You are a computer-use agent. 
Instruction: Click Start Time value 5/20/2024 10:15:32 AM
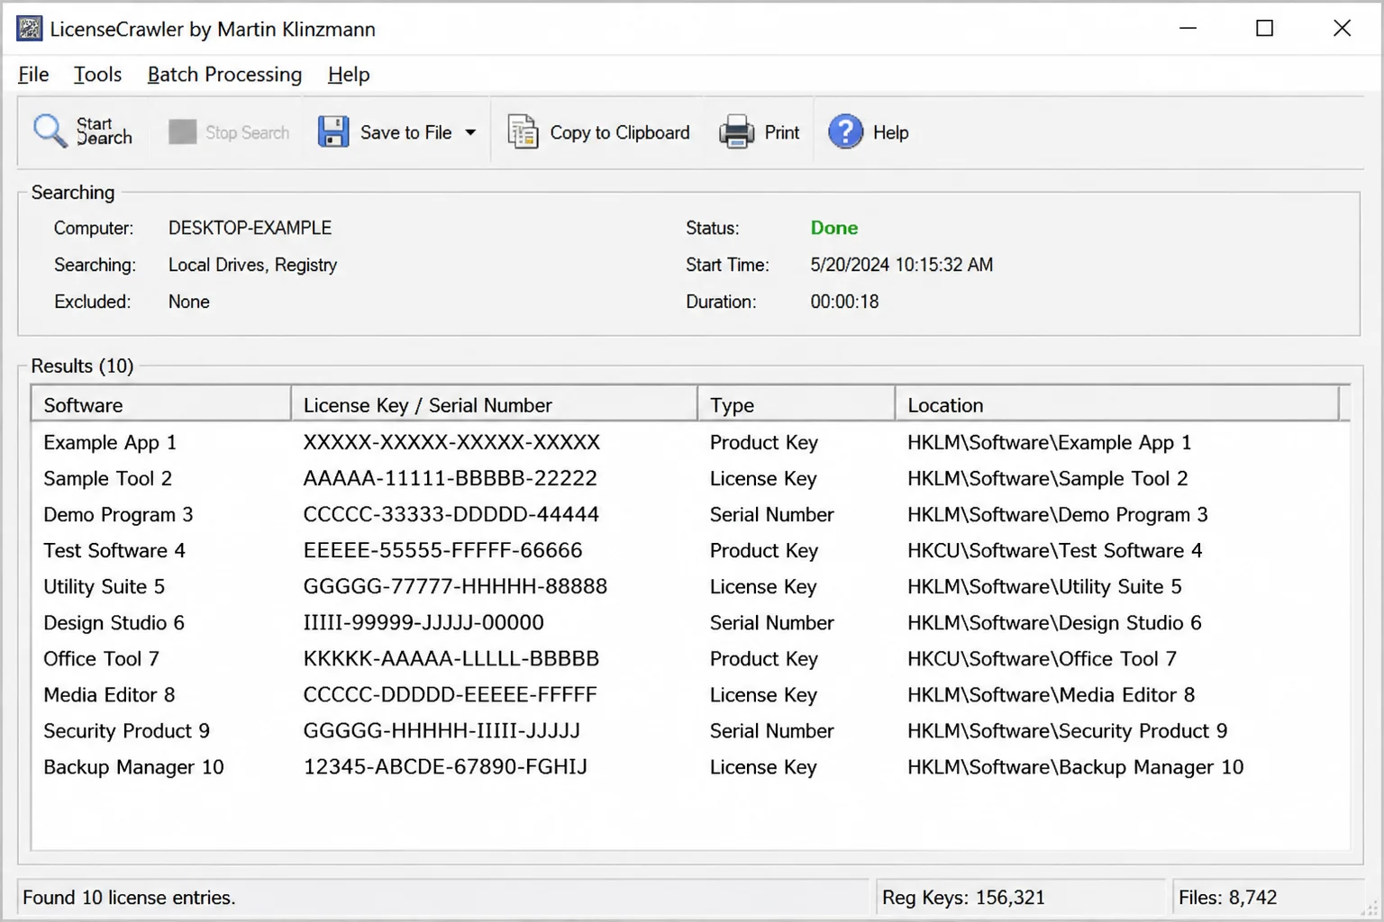click(901, 265)
